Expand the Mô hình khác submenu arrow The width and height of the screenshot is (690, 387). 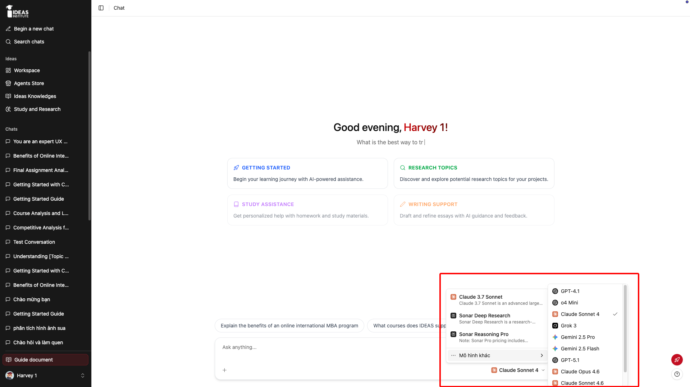click(542, 355)
